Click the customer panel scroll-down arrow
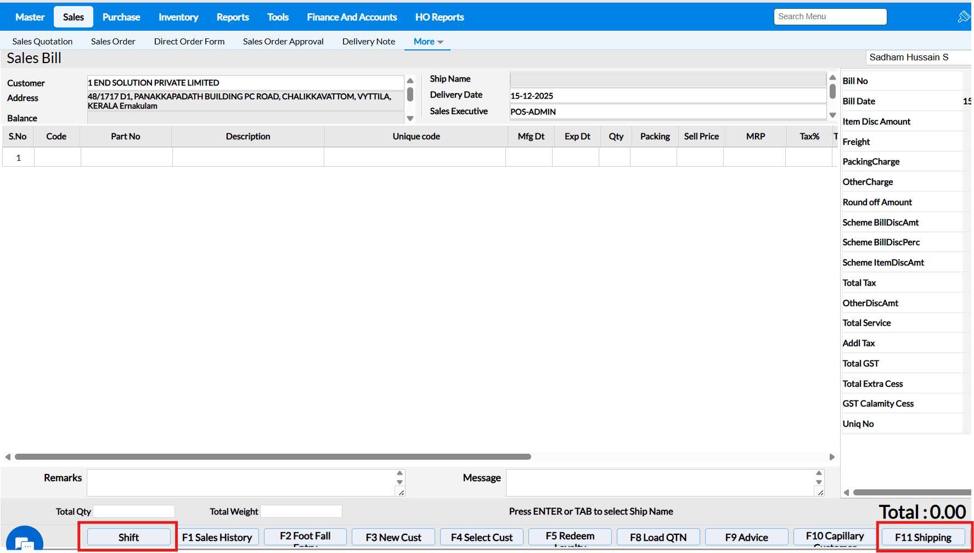 (x=410, y=119)
